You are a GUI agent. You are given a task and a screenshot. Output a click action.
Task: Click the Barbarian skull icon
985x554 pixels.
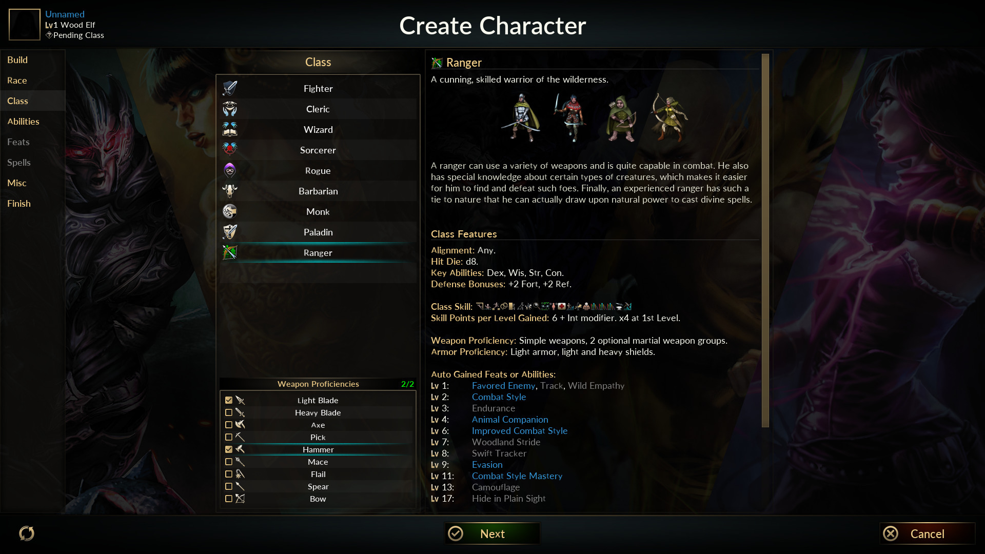(x=229, y=191)
